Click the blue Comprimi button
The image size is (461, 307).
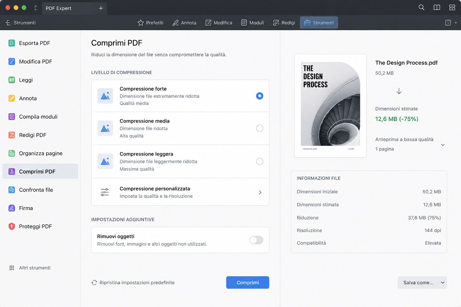(248, 282)
